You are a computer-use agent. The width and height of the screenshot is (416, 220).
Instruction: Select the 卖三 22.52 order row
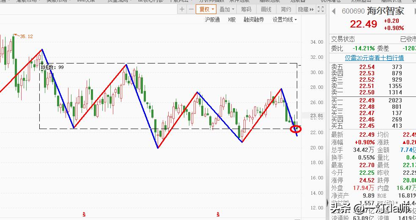pyautogui.click(x=372, y=80)
